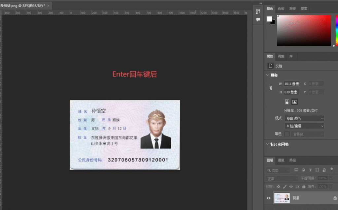Image resolution: width=338 pixels, height=210 pixels.
Task: Click the lock icon on 背景 layer
Action: pos(335,198)
